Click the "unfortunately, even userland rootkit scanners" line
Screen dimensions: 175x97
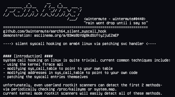pos(83,85)
